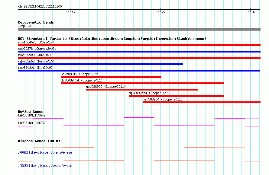269x175 pixels.
Task: Click the nsv820301 (Kim2009) label
Action: click(x=35, y=68)
